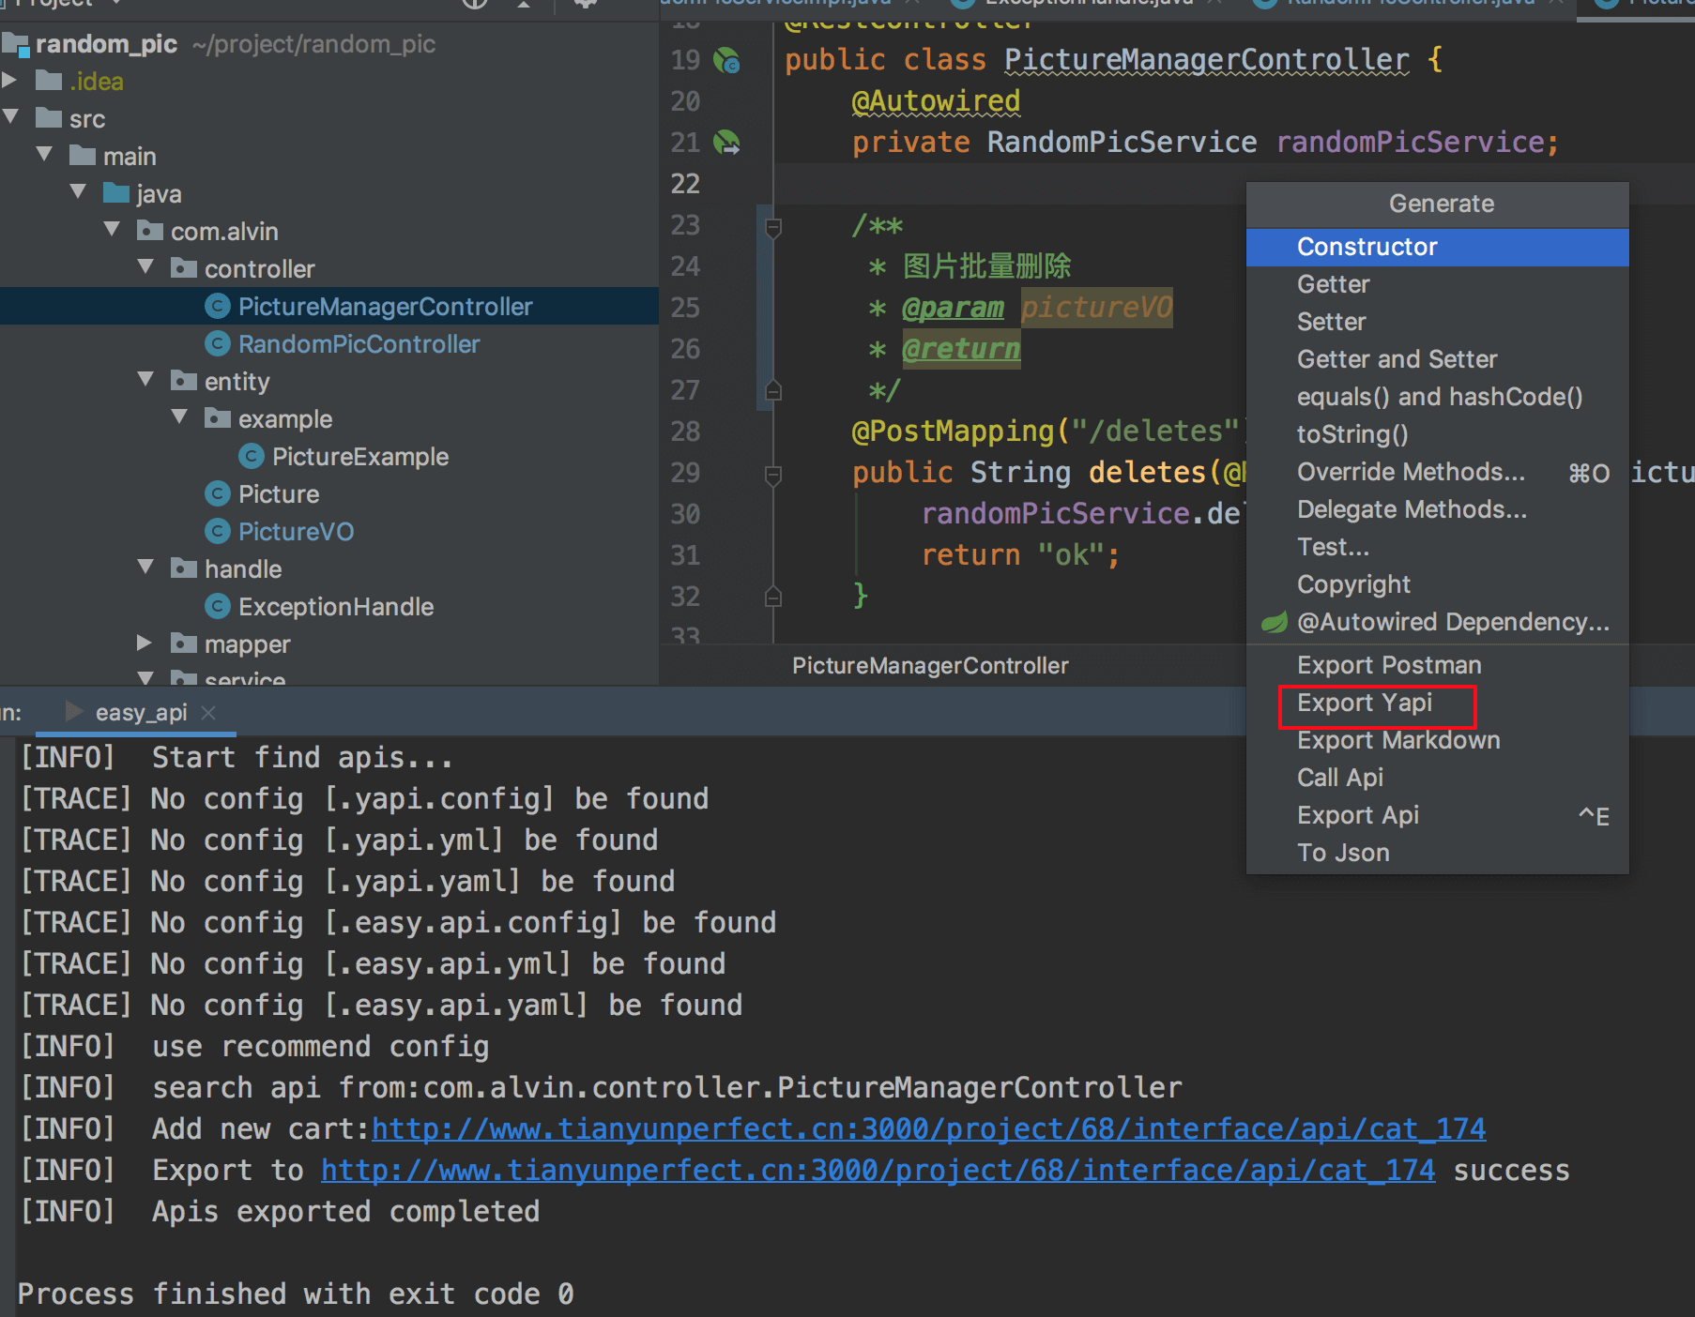Collapse the com.alvin package
The width and height of the screenshot is (1695, 1317).
(x=112, y=230)
